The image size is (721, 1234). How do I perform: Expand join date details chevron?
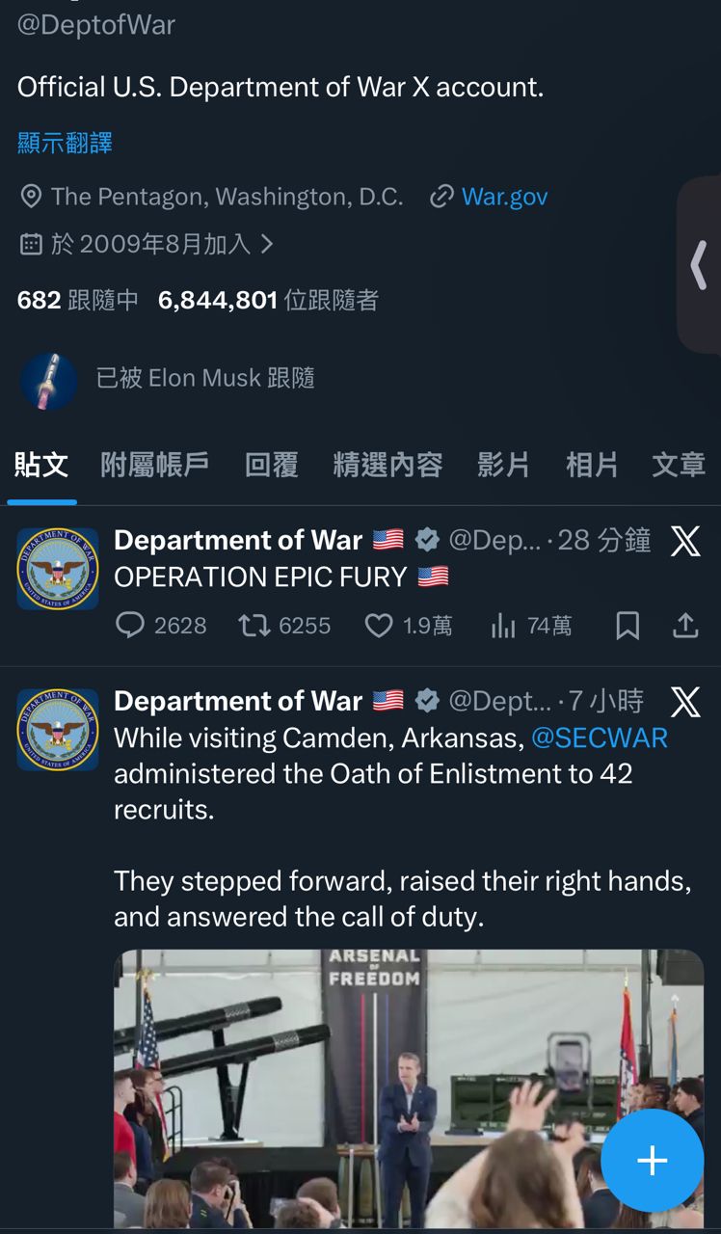(267, 244)
